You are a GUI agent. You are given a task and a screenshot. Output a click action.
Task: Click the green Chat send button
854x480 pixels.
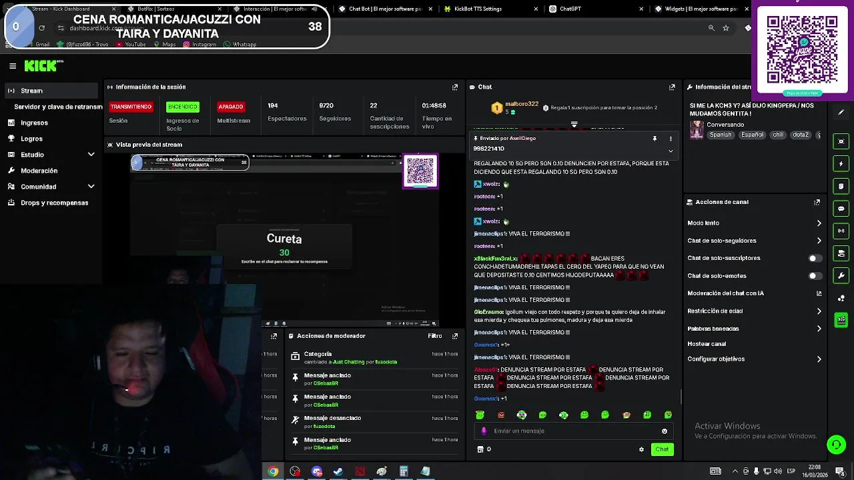pyautogui.click(x=662, y=449)
